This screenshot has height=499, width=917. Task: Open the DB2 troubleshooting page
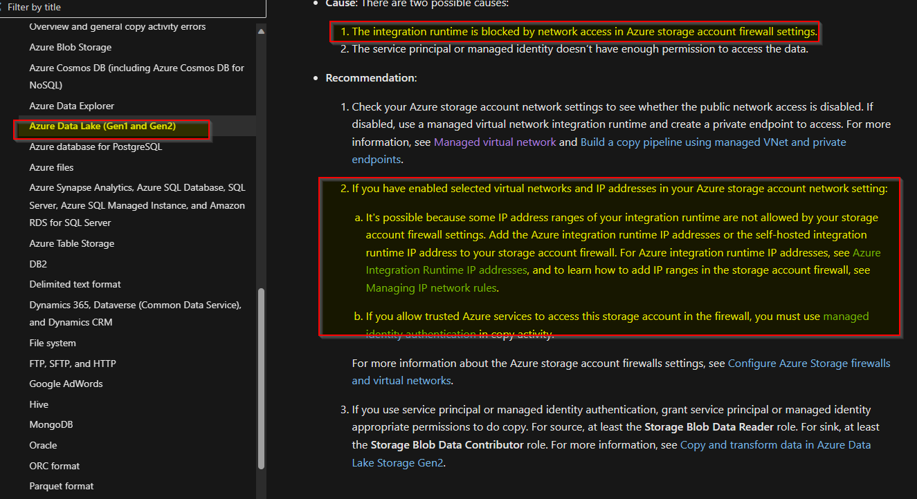[38, 265]
